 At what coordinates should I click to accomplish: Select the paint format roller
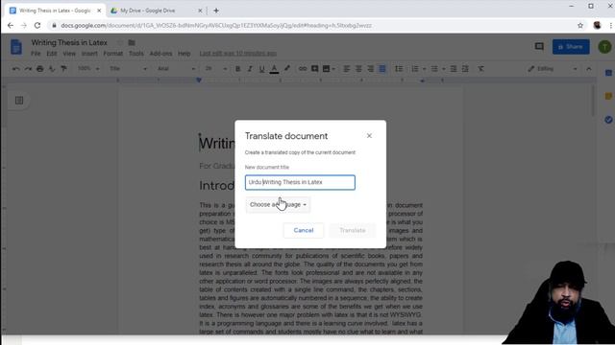coord(64,69)
